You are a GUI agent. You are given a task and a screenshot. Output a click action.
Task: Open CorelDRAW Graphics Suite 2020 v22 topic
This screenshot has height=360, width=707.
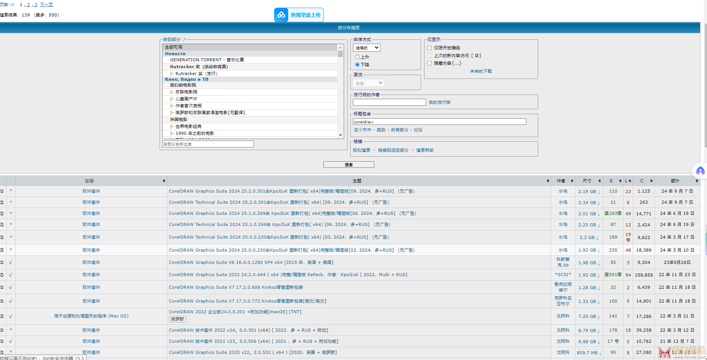(253, 352)
